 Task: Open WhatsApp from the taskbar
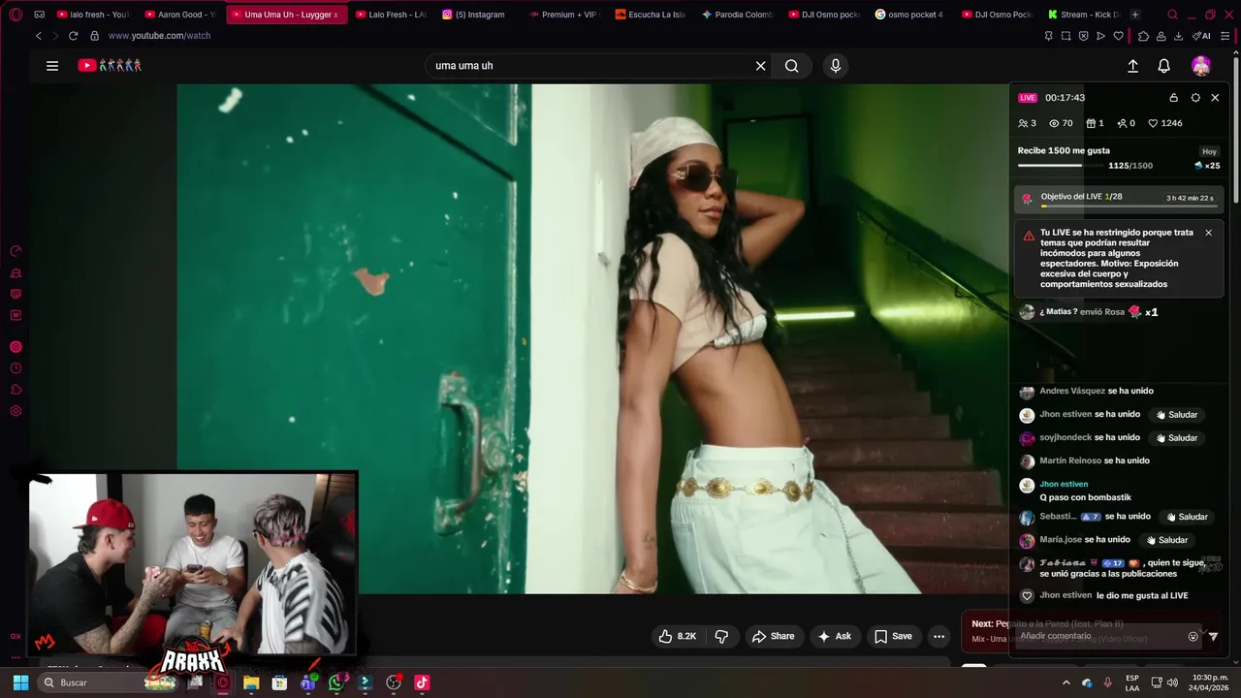pyautogui.click(x=336, y=682)
